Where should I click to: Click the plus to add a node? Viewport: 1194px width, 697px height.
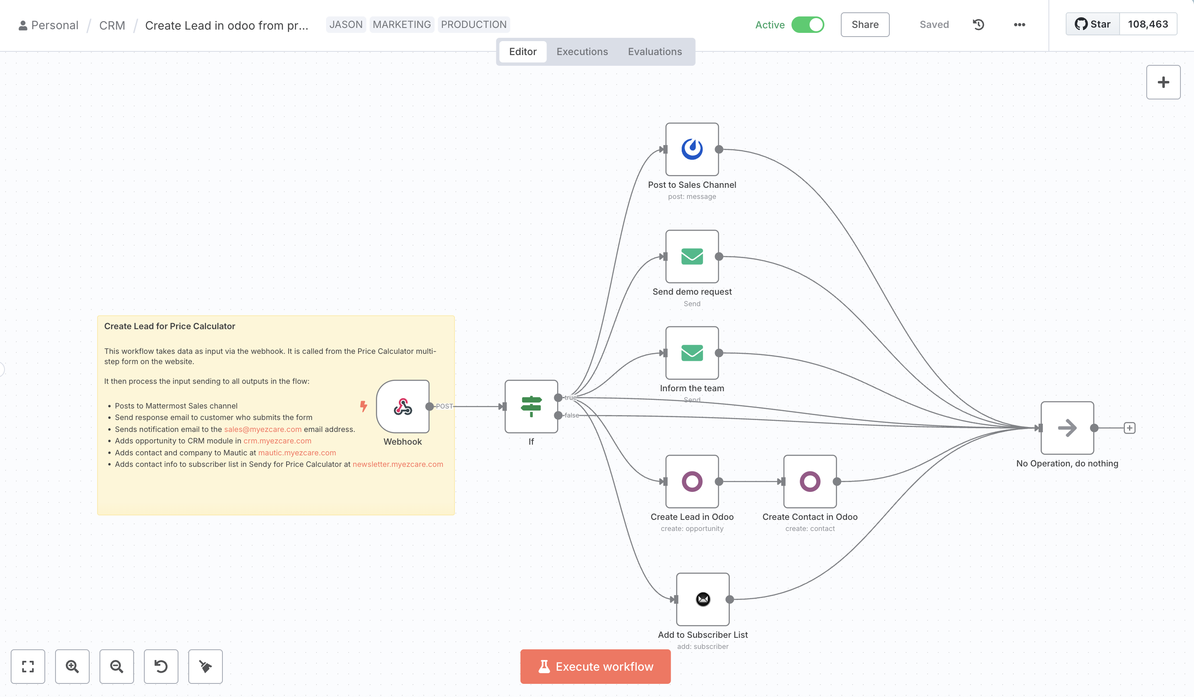[x=1163, y=82]
